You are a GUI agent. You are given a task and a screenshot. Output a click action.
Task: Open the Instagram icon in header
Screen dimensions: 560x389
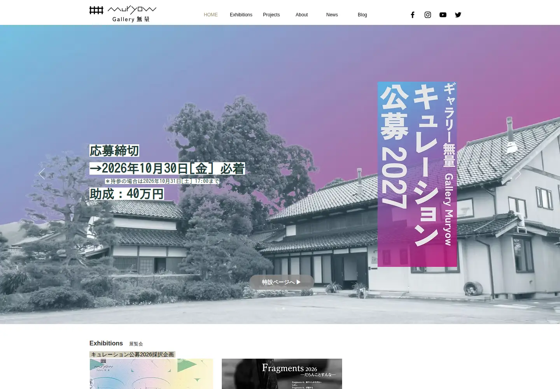[428, 15]
